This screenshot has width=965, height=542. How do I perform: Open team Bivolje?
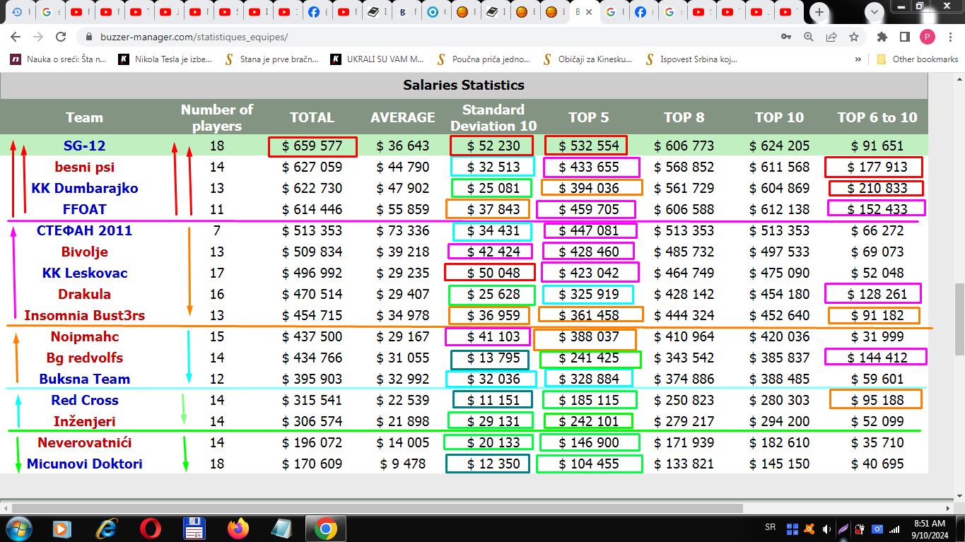[84, 252]
